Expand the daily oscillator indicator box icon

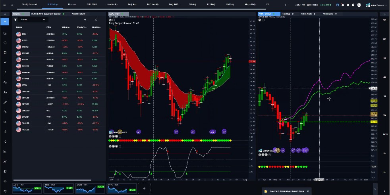click(120, 146)
